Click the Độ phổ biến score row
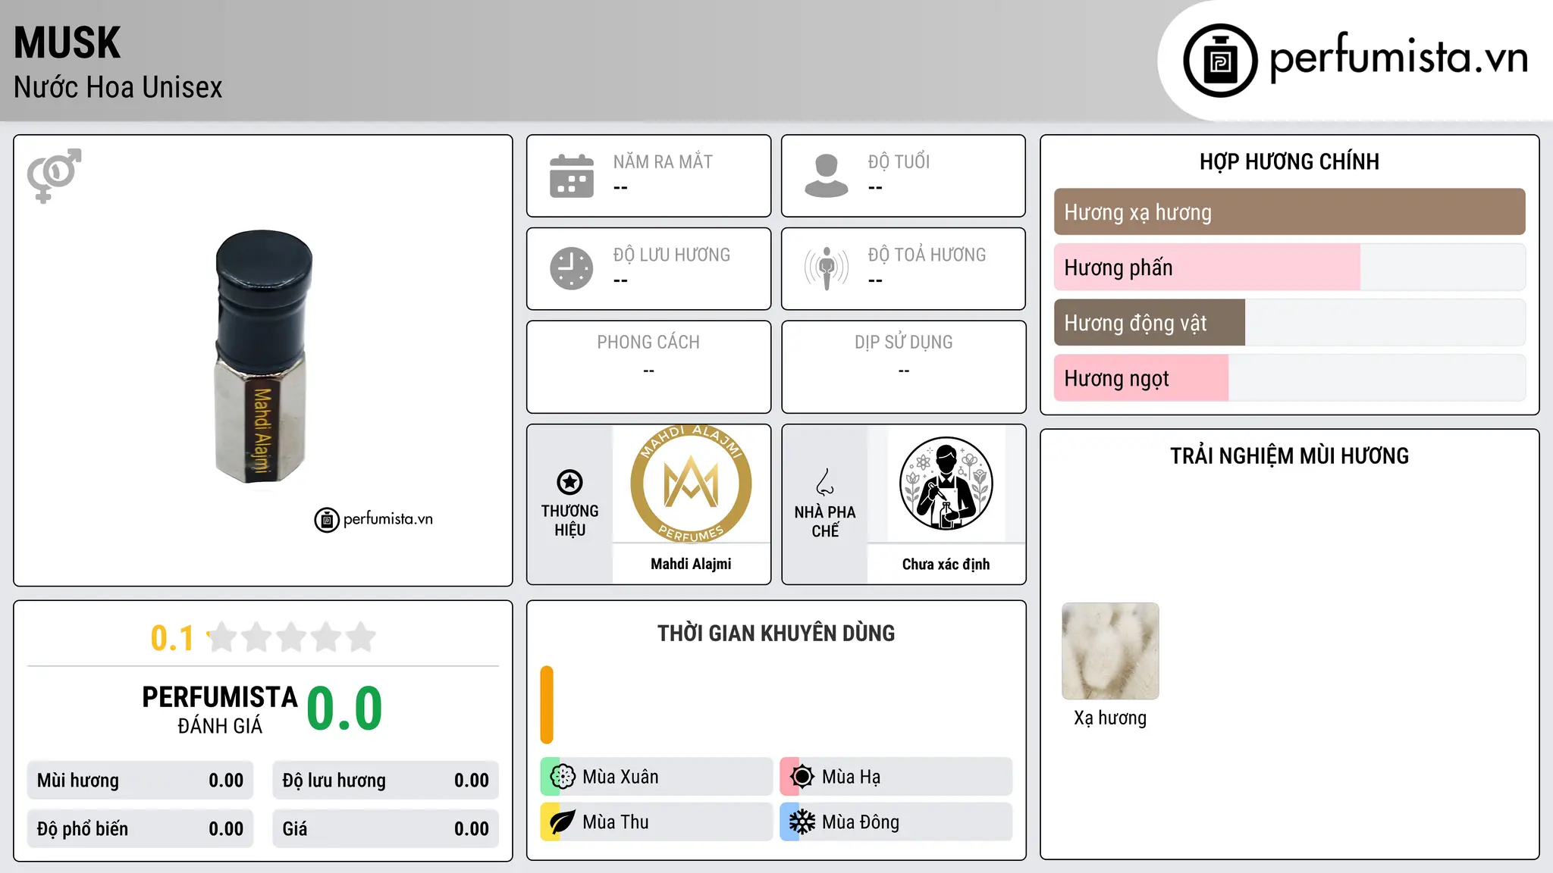The height and width of the screenshot is (873, 1553). point(140,829)
